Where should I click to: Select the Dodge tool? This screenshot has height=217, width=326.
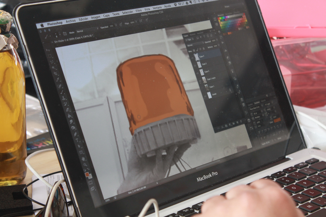coord(73,128)
